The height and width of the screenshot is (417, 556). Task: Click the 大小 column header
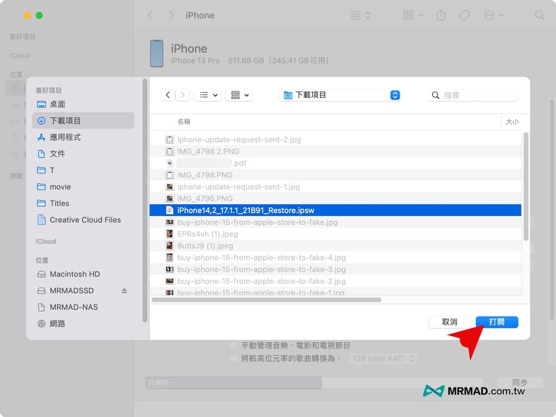click(512, 122)
